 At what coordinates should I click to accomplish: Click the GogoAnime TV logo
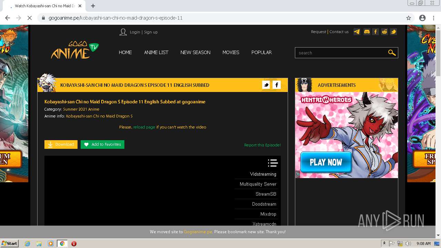75,50
